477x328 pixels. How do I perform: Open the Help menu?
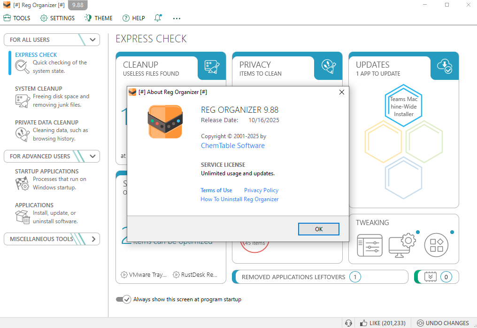tap(133, 18)
